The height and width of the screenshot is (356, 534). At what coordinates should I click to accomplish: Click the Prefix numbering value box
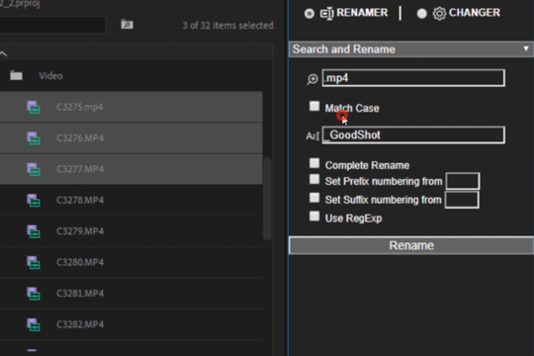pyautogui.click(x=463, y=181)
